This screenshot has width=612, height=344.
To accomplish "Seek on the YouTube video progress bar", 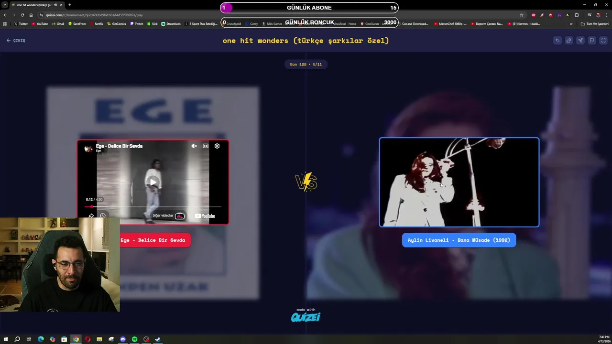I will pos(153,207).
